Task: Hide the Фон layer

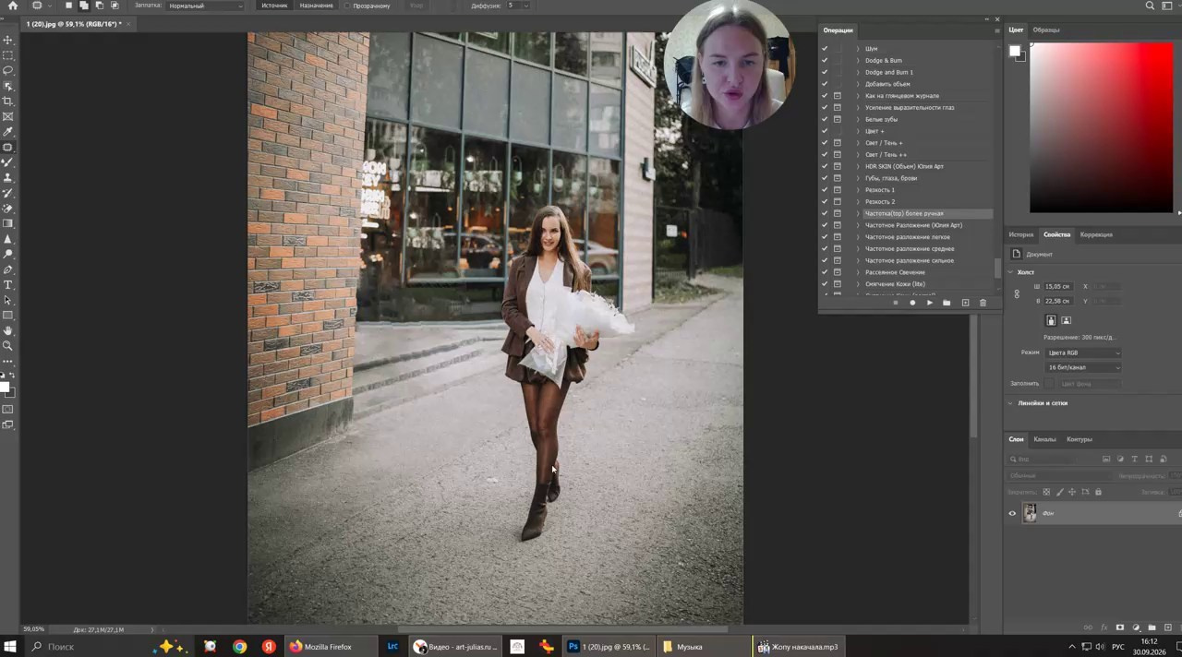Action: [1012, 514]
